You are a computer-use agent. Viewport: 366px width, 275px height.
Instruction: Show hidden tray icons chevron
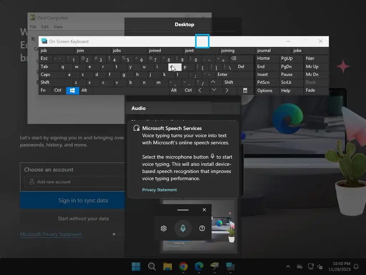coord(288,266)
